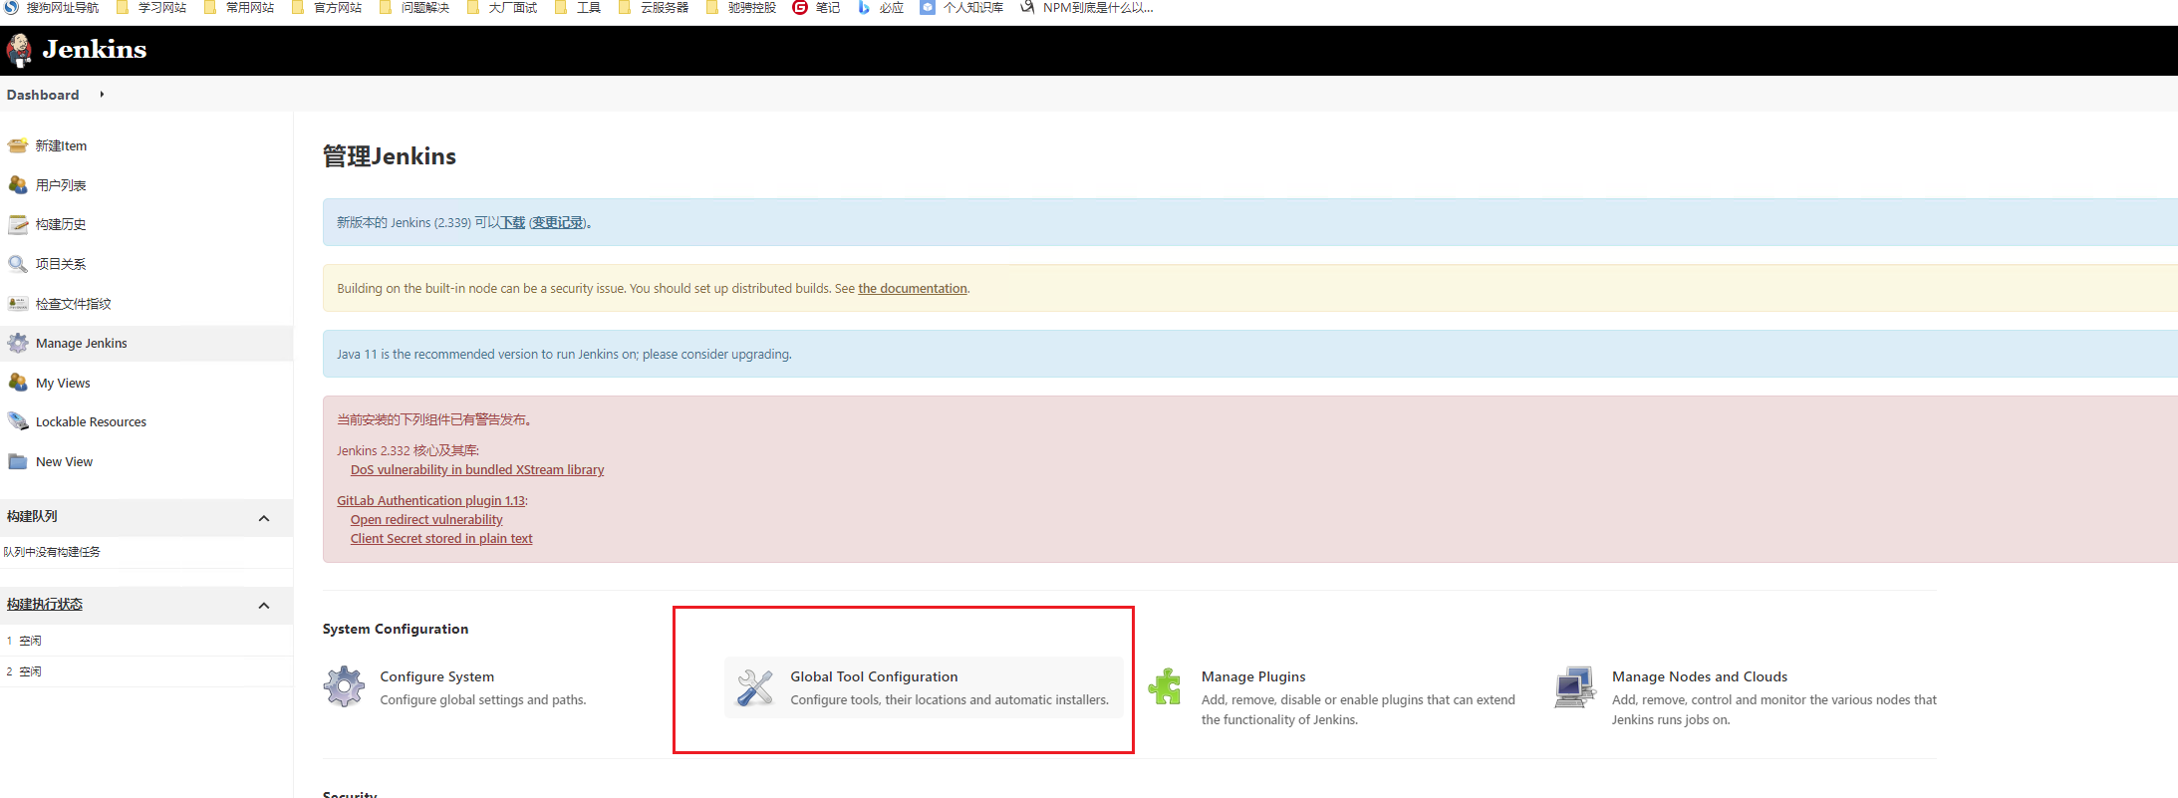The height and width of the screenshot is (798, 2178).
Task: Click the 下载 link in update notice
Action: (512, 222)
